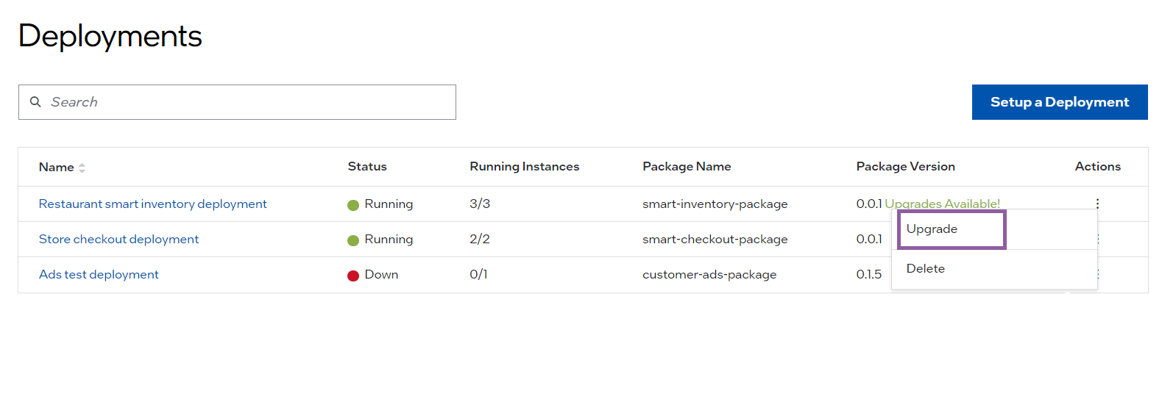Viewport: 1162px width, 402px height.
Task: Click green status dot for Store checkout
Action: pyautogui.click(x=353, y=240)
